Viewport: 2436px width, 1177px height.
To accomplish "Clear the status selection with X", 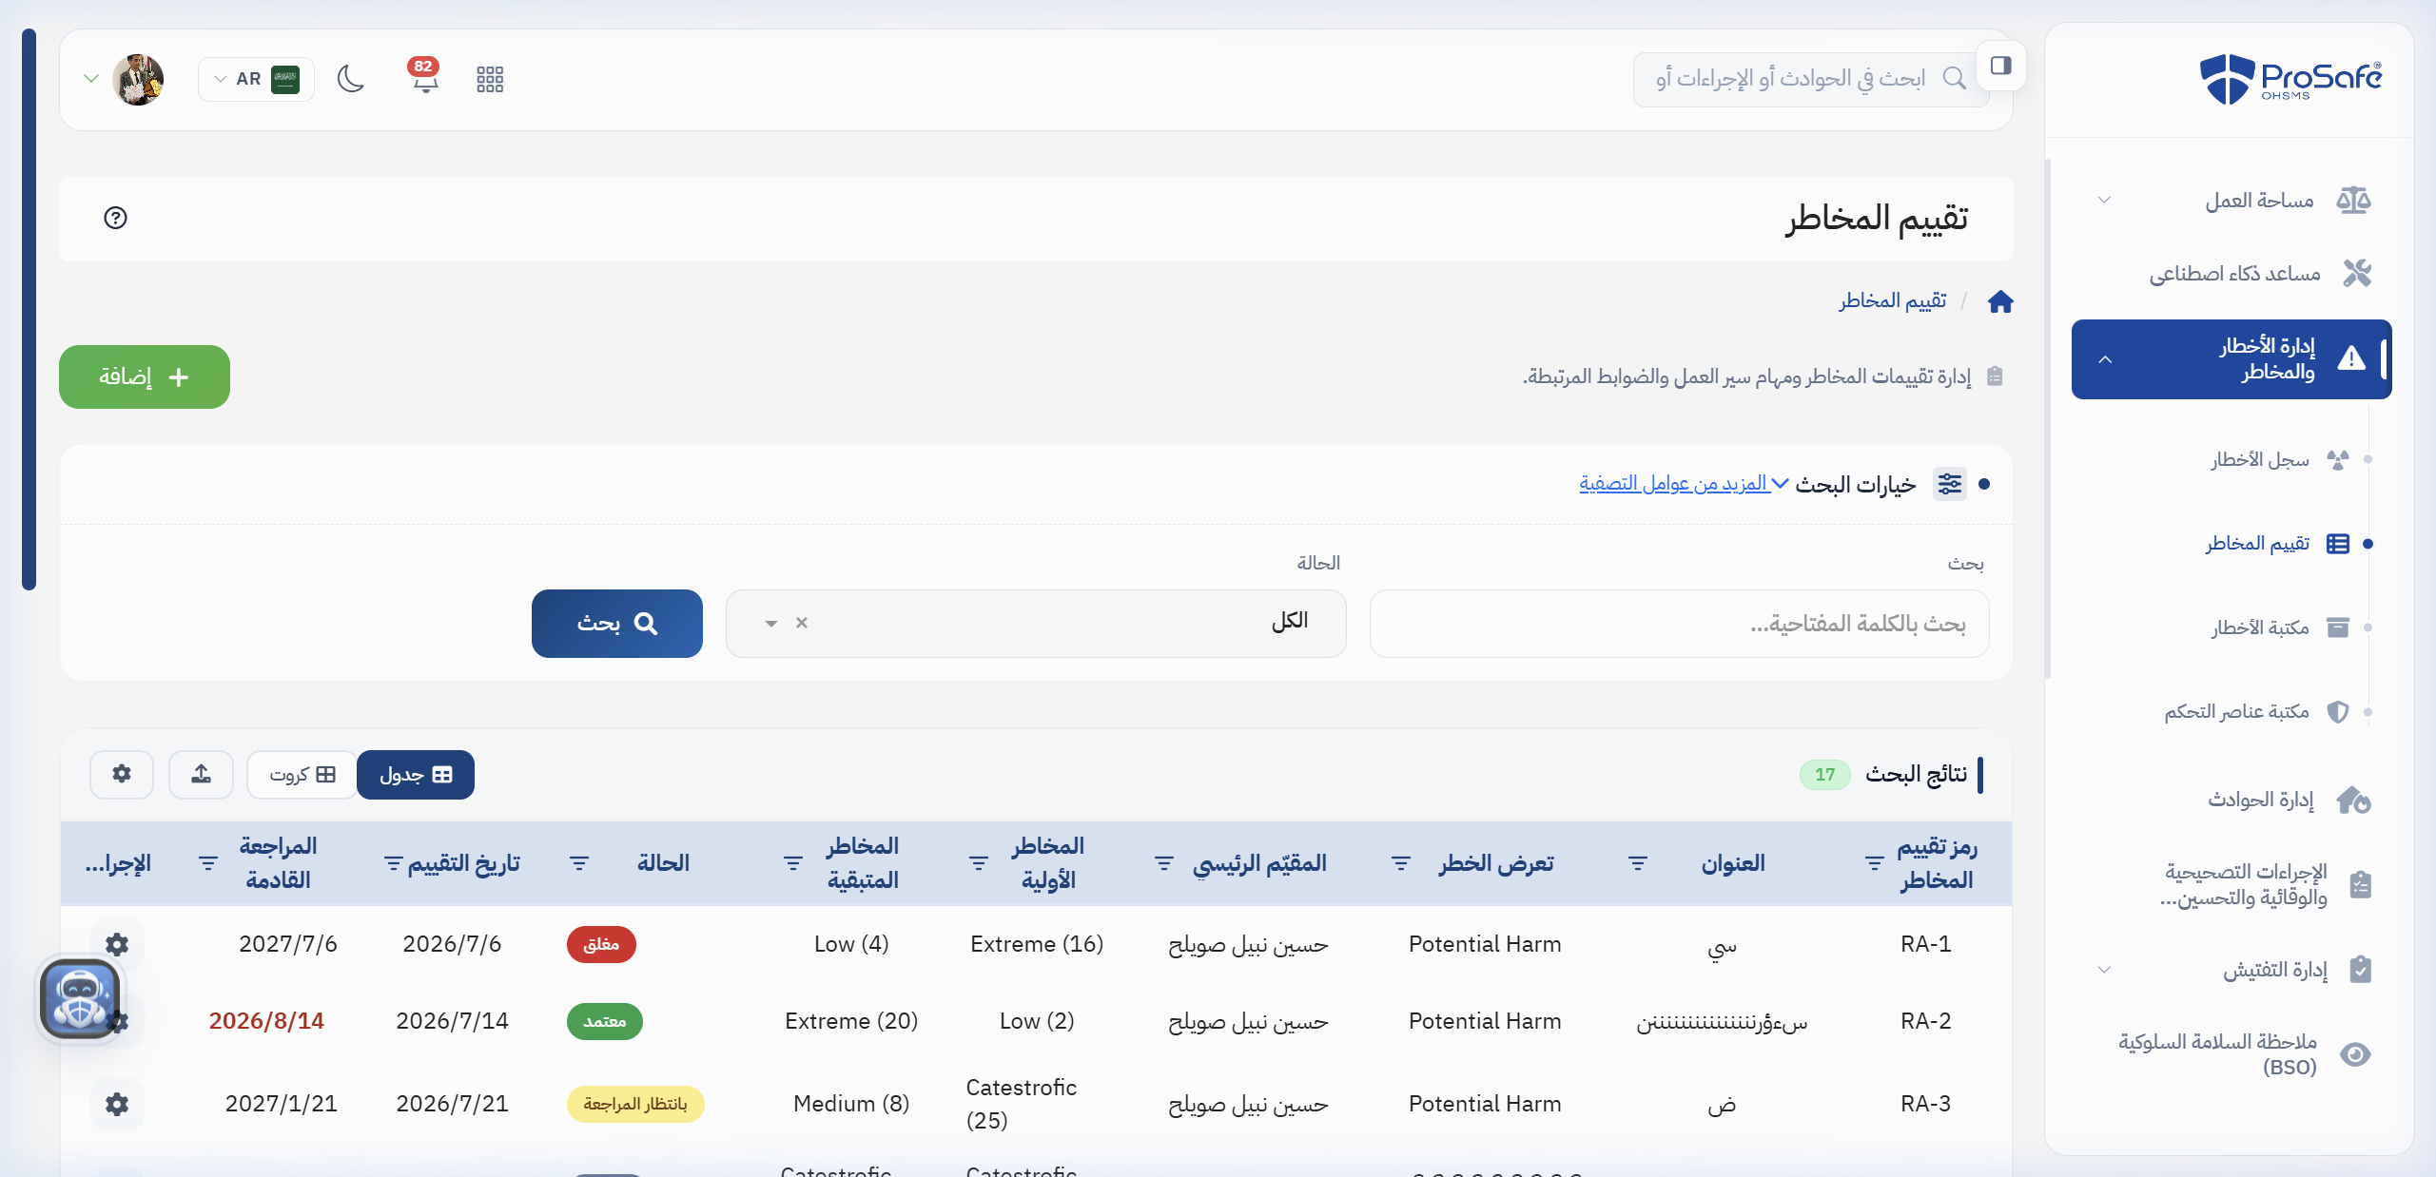I will tap(802, 623).
